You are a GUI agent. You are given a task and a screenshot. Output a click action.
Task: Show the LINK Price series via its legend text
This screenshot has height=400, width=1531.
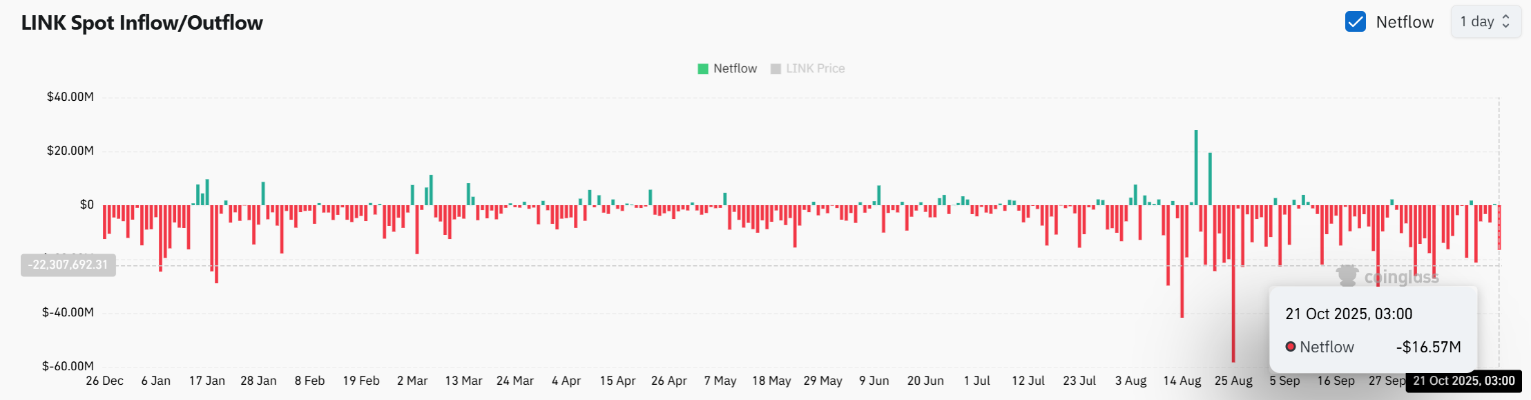click(815, 69)
